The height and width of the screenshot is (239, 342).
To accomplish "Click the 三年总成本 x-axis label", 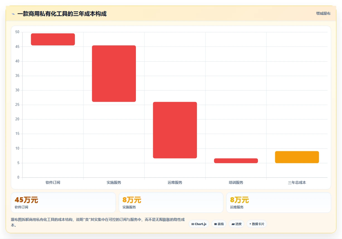I will (x=297, y=182).
